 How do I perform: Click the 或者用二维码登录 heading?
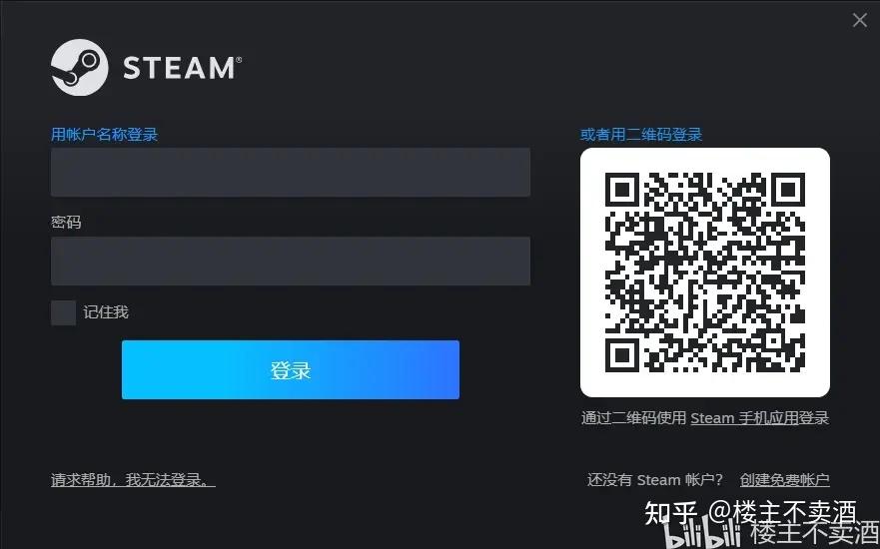pyautogui.click(x=641, y=135)
